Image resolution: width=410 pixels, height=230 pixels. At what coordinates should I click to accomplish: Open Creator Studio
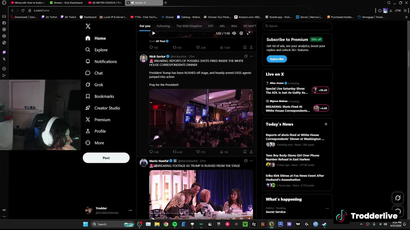pos(103,108)
